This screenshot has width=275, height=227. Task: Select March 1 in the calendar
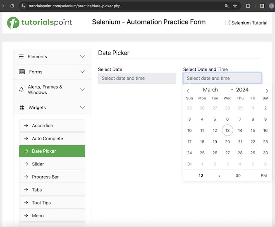click(253, 108)
